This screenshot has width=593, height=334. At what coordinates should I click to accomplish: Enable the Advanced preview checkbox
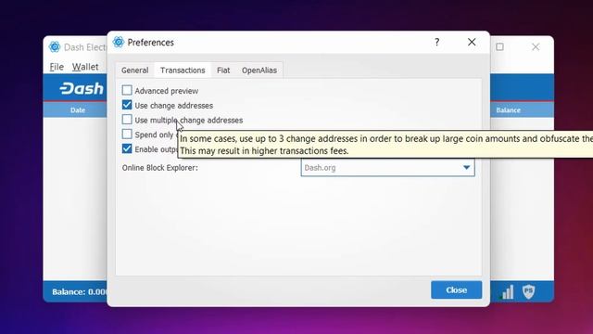[127, 90]
